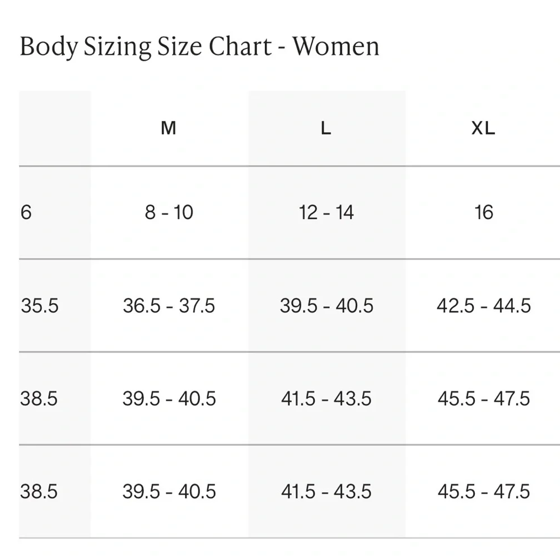
Task: Select the 42.5 - 44.5 measurement cell
Action: [483, 306]
